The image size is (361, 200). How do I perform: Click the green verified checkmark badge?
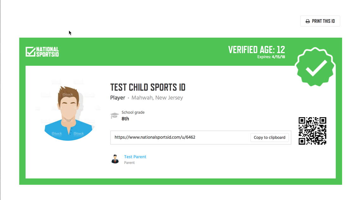(315, 67)
